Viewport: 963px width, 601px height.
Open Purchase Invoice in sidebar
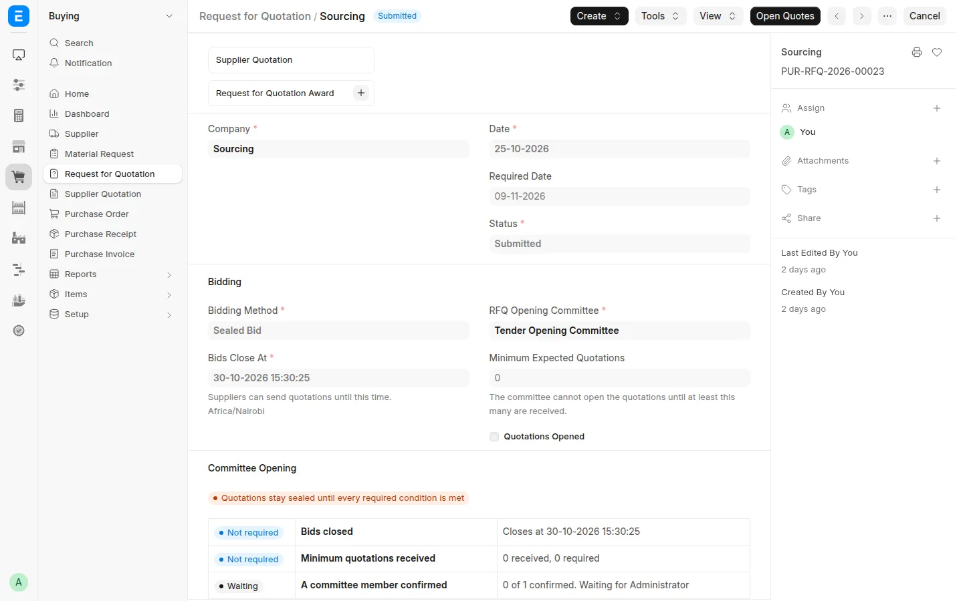[112, 254]
